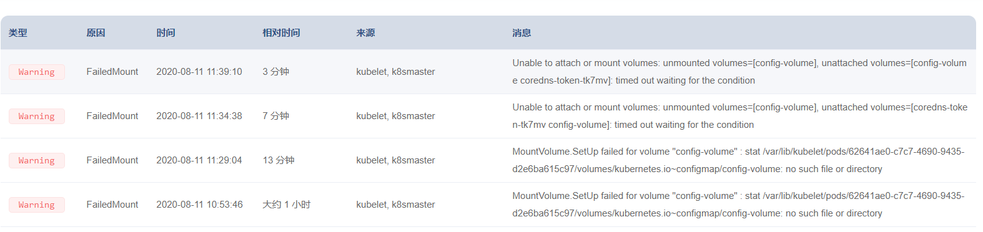This screenshot has height=232, width=983.
Task: Click MountVolume.SetUp failed message at 11:29:04
Action: pos(738,160)
